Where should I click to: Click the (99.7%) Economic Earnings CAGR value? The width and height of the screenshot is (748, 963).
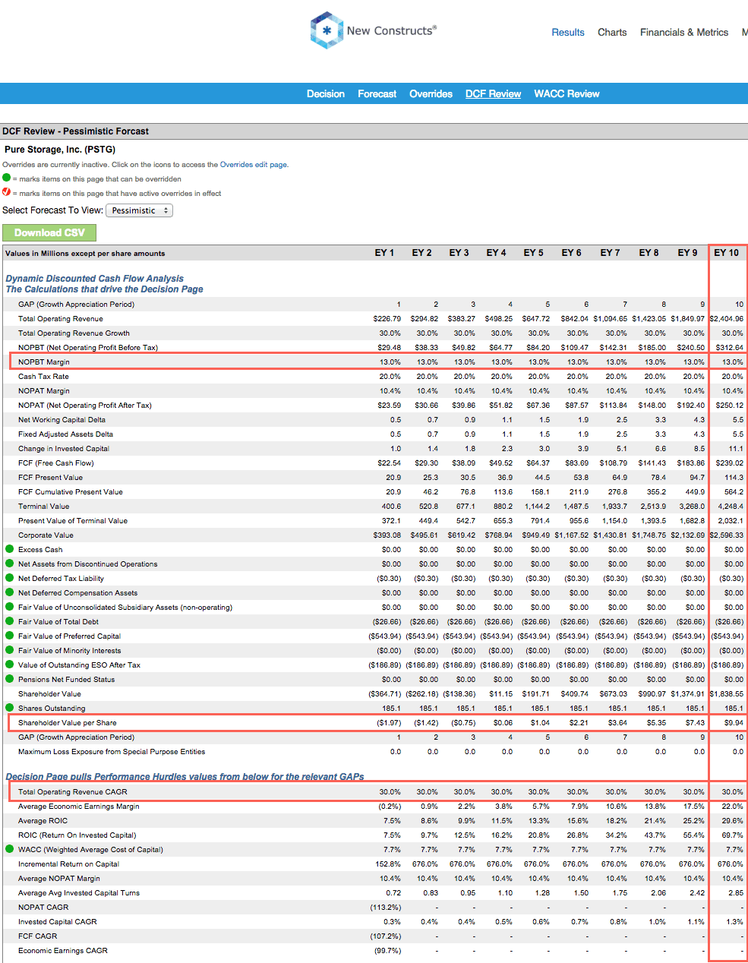tap(387, 951)
